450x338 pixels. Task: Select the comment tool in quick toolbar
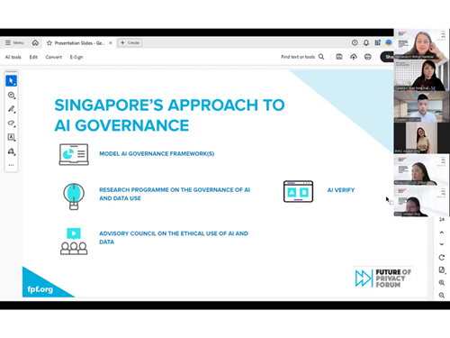pos(11,95)
